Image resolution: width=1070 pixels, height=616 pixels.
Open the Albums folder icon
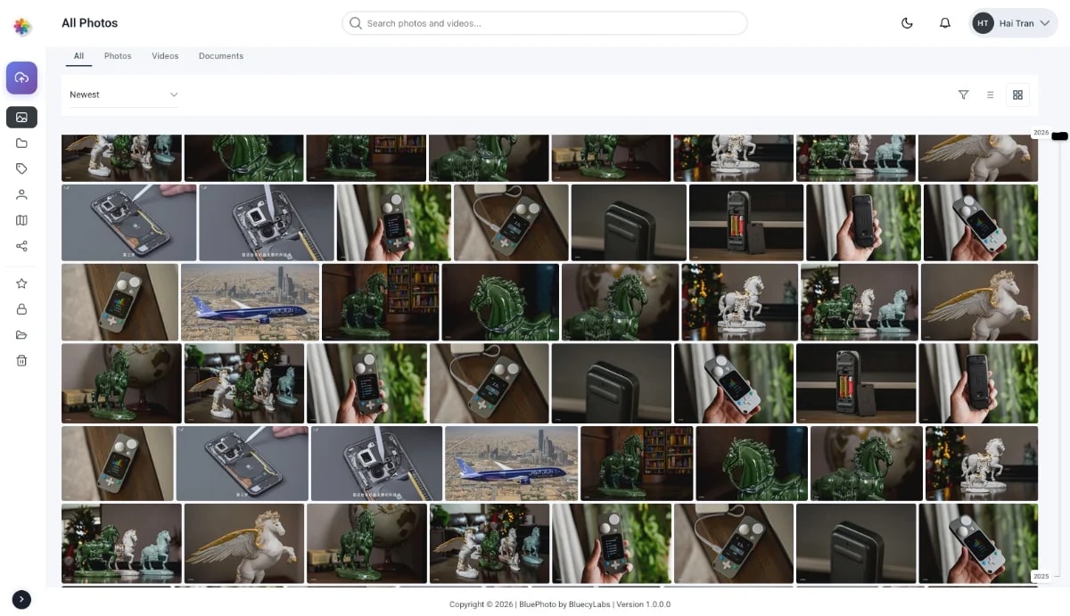coord(21,143)
